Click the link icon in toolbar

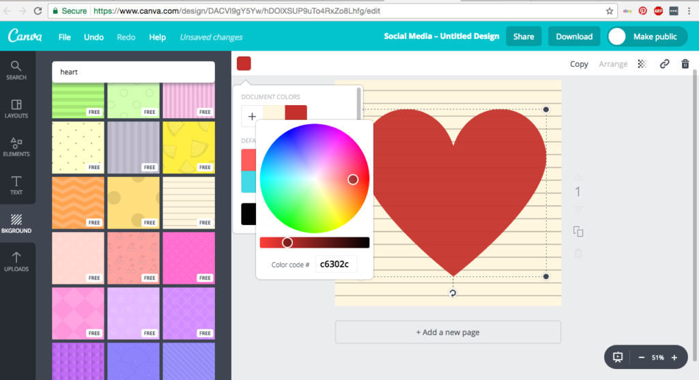pos(664,64)
